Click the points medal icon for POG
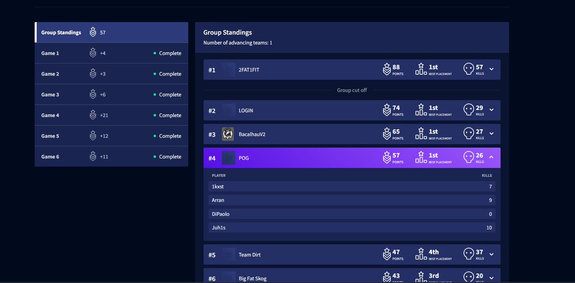Viewport: 575px width, 283px height. coord(387,158)
